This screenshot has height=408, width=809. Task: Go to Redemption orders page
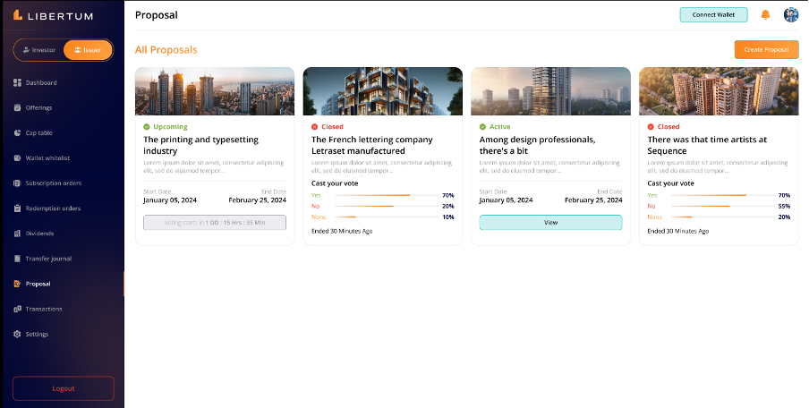pos(53,208)
